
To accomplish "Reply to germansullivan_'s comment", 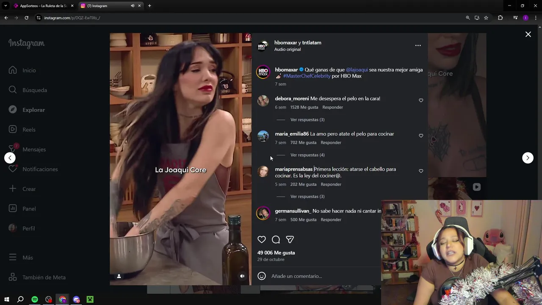I will pos(331,220).
